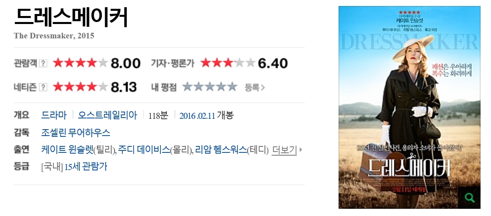Open director 조셀린 무어하우스's page
This screenshot has width=491, height=216.
pos(76,132)
